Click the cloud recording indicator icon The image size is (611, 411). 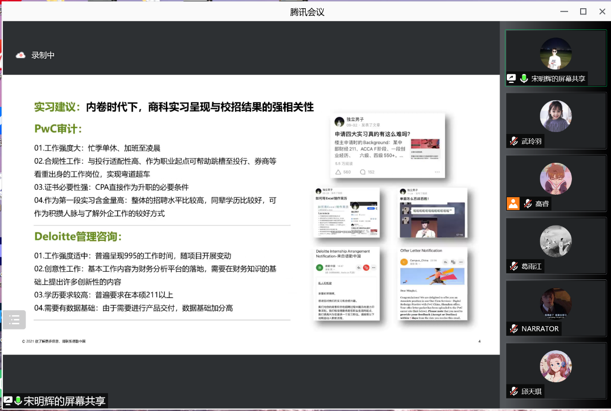[21, 55]
